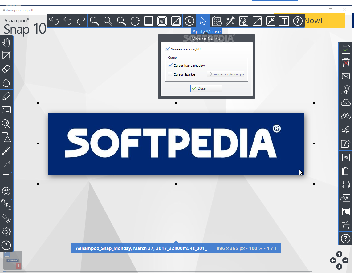This screenshot has height=273, width=354.
Task: Select the numbered steps tool
Action: click(6, 204)
